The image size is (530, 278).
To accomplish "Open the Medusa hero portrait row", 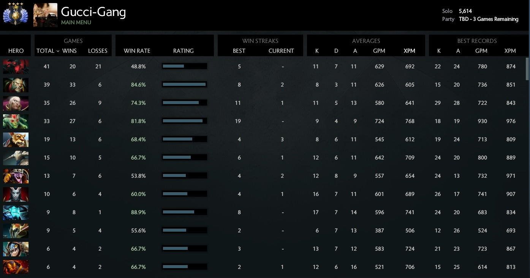I will pyautogui.click(x=16, y=121).
